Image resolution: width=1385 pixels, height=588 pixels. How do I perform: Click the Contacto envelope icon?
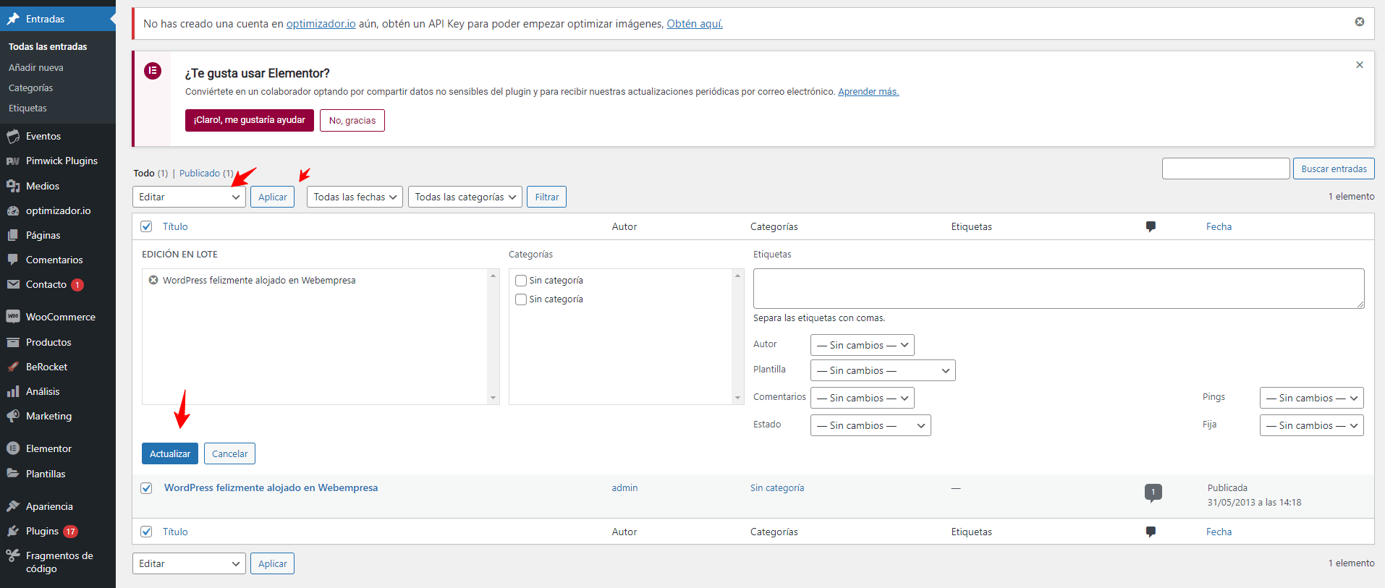tap(13, 284)
